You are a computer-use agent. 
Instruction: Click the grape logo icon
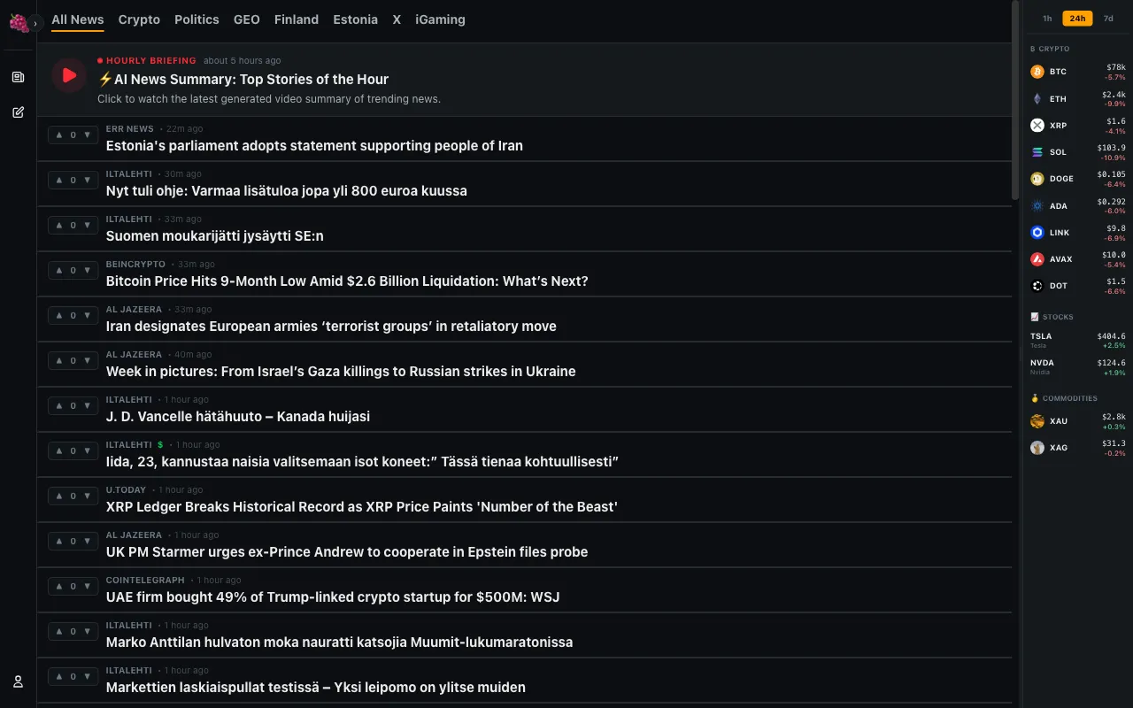pyautogui.click(x=19, y=23)
